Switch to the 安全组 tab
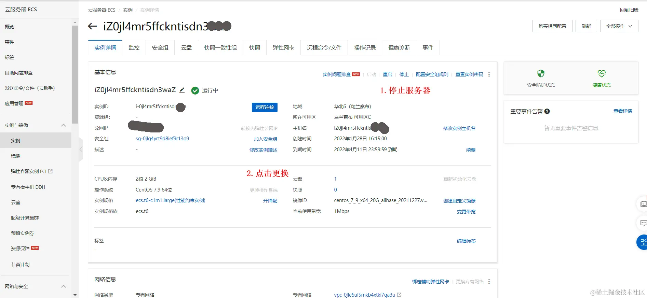Viewport: 647px width, 298px height. click(x=160, y=48)
